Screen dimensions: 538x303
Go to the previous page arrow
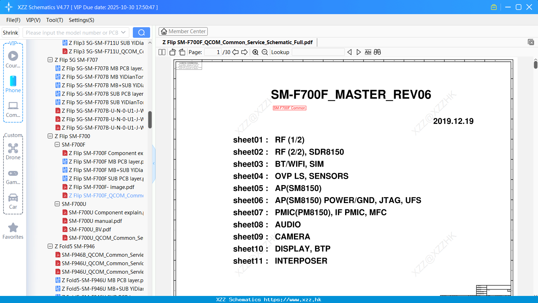click(235, 52)
